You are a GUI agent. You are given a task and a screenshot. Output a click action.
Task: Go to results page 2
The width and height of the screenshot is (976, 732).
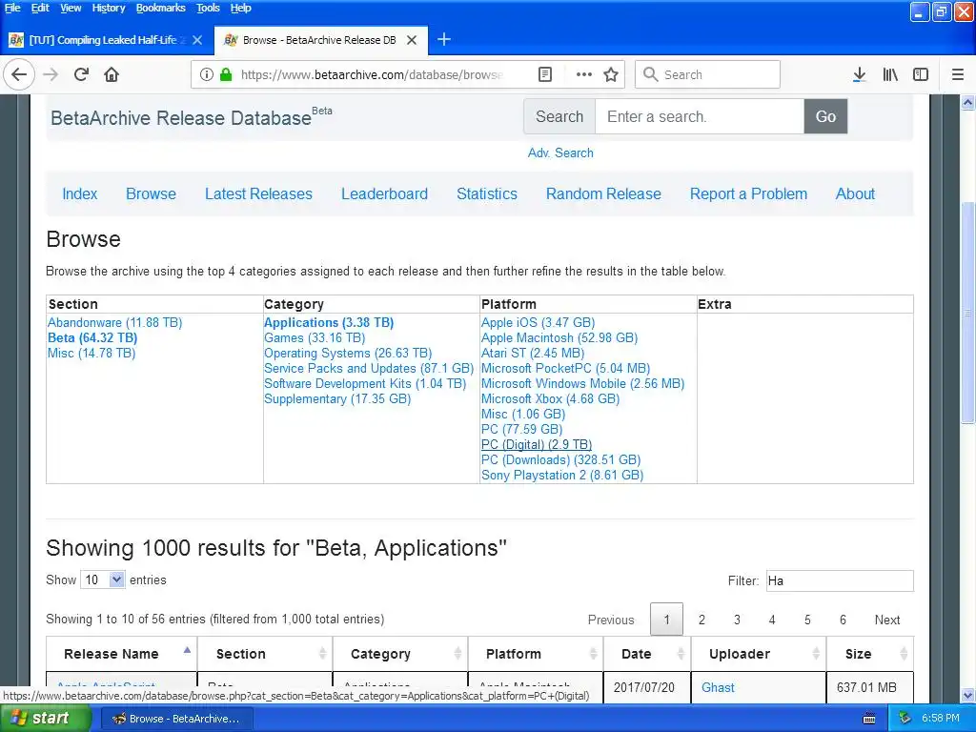click(701, 620)
